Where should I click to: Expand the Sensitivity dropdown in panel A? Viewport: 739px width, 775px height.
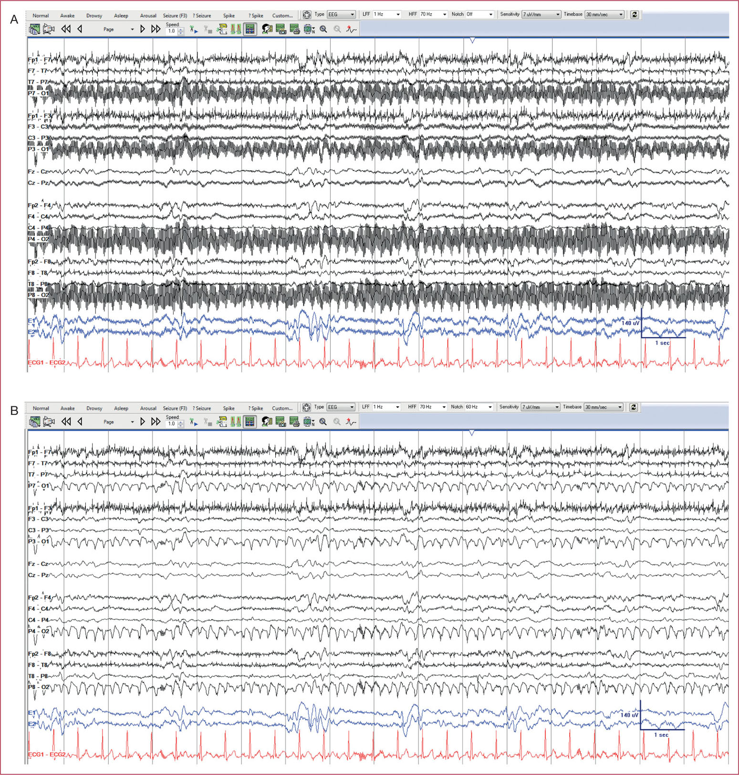541,14
